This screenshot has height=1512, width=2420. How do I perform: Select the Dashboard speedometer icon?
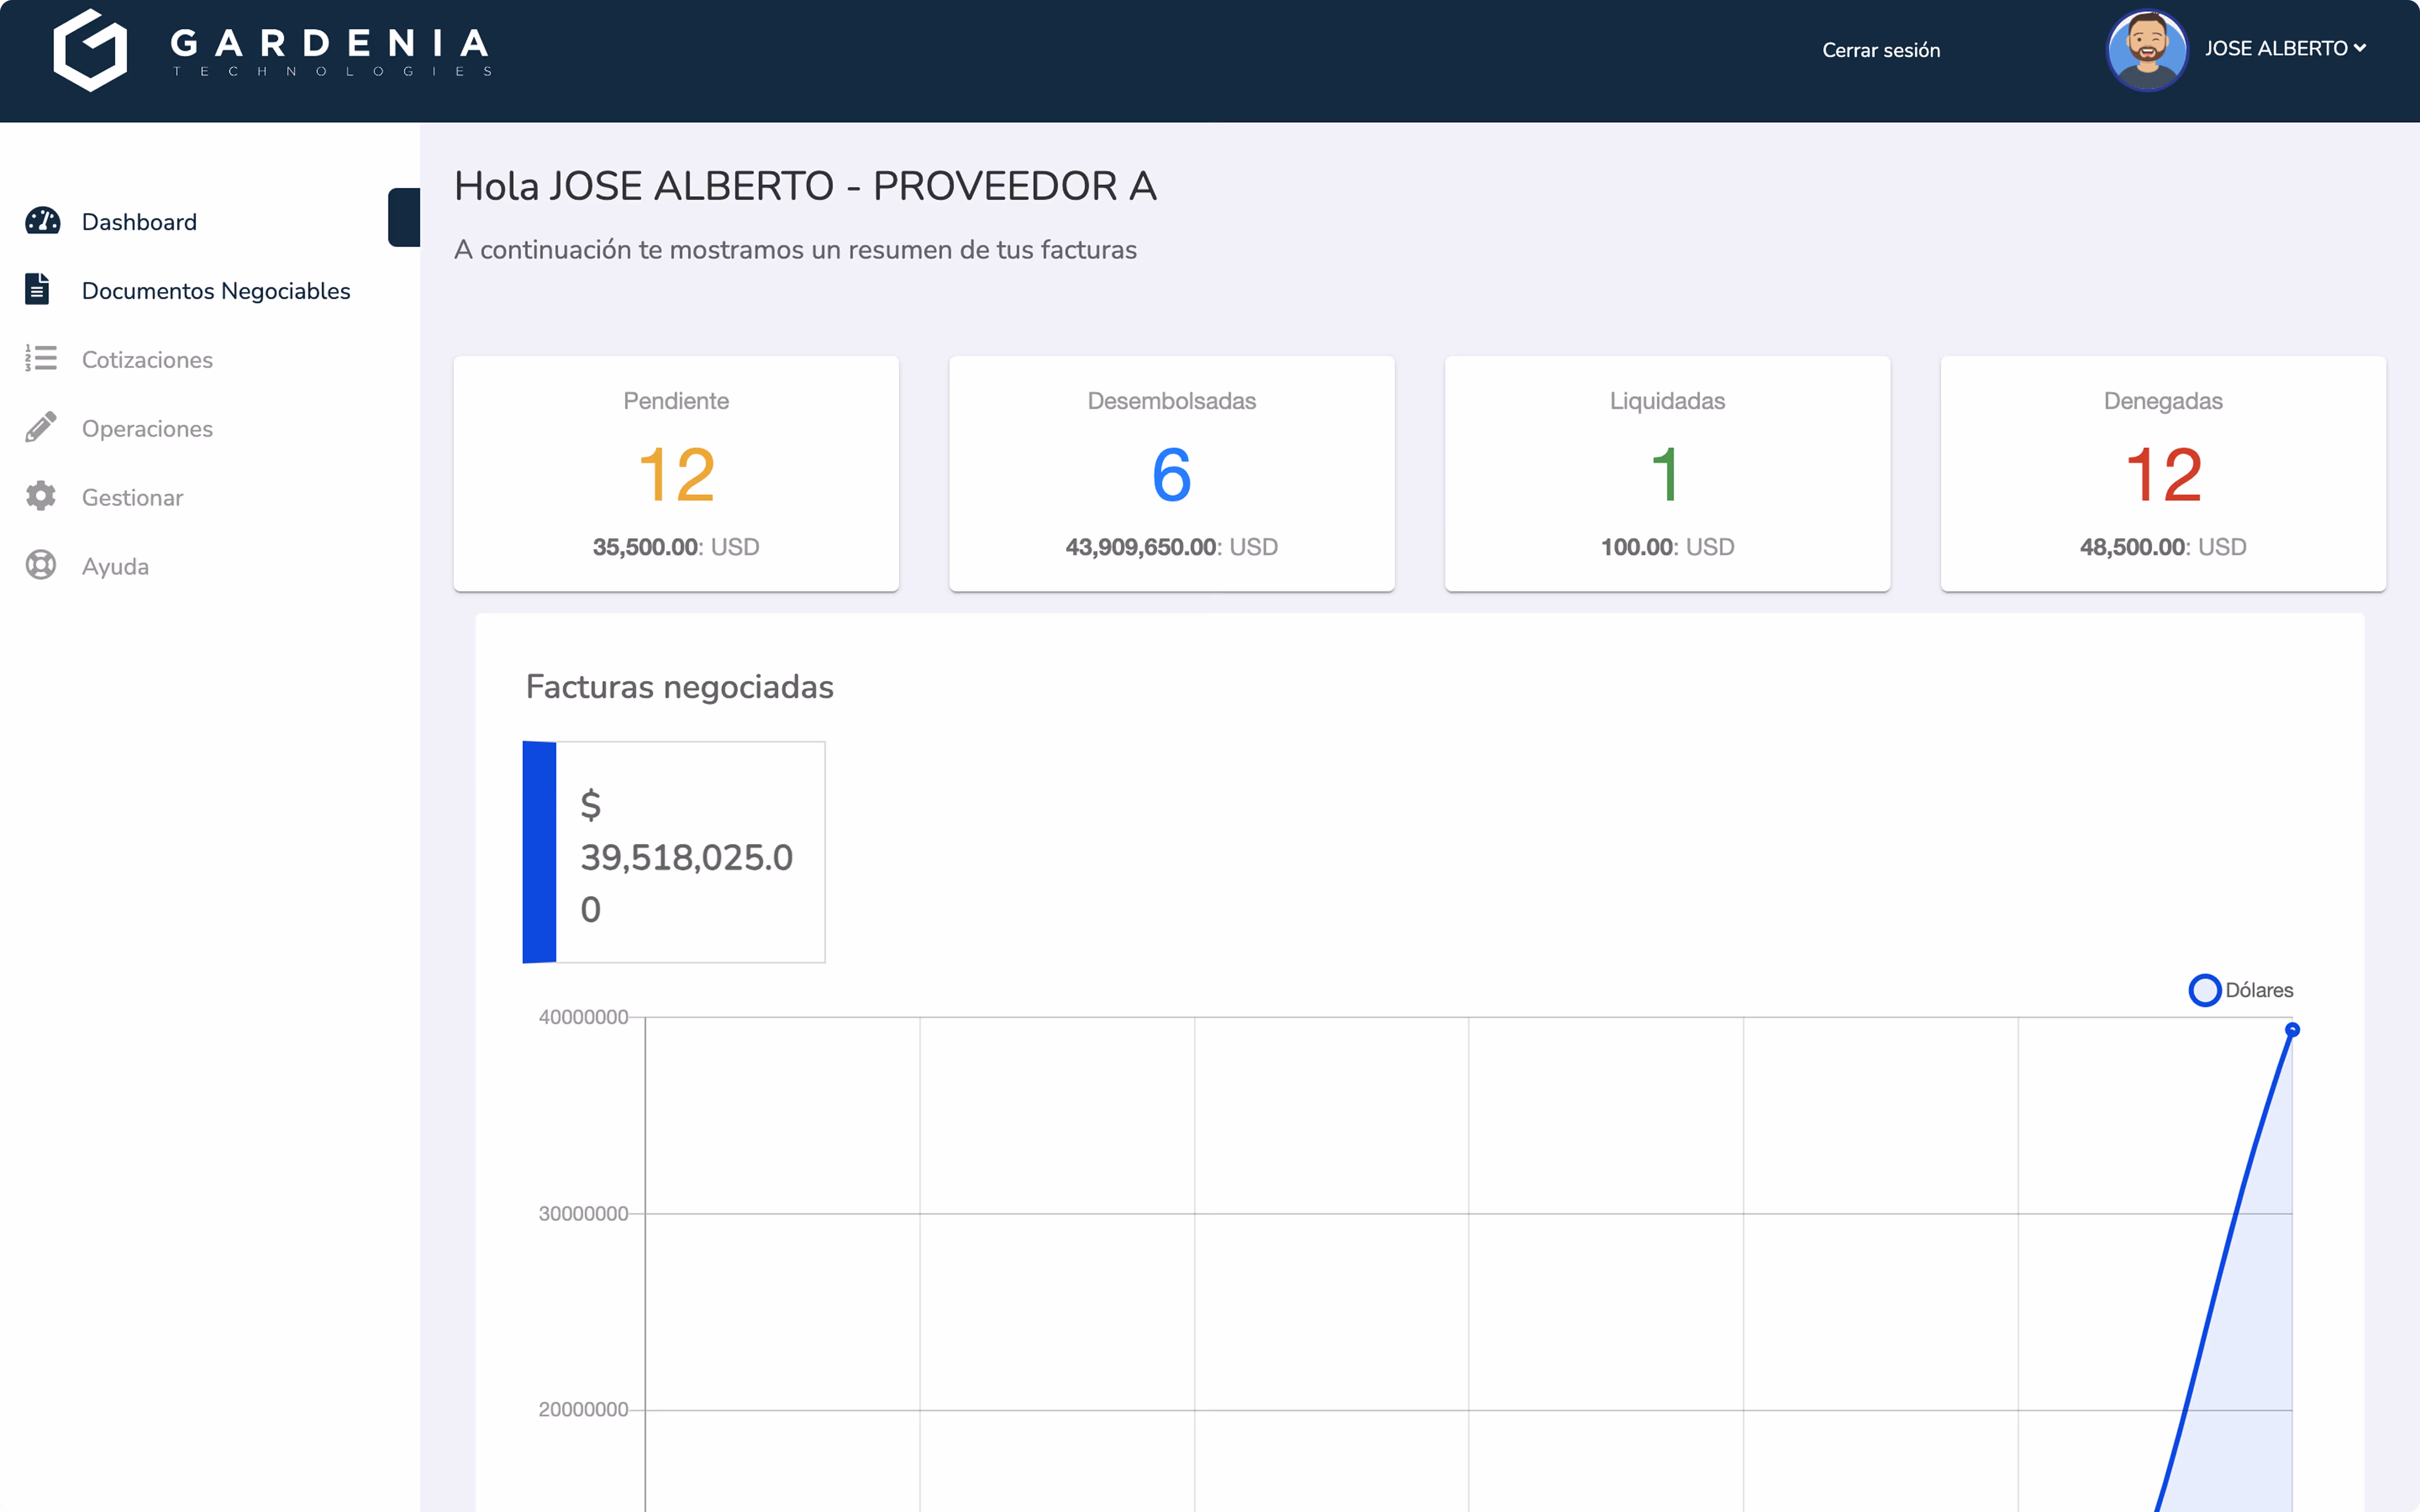click(x=41, y=221)
